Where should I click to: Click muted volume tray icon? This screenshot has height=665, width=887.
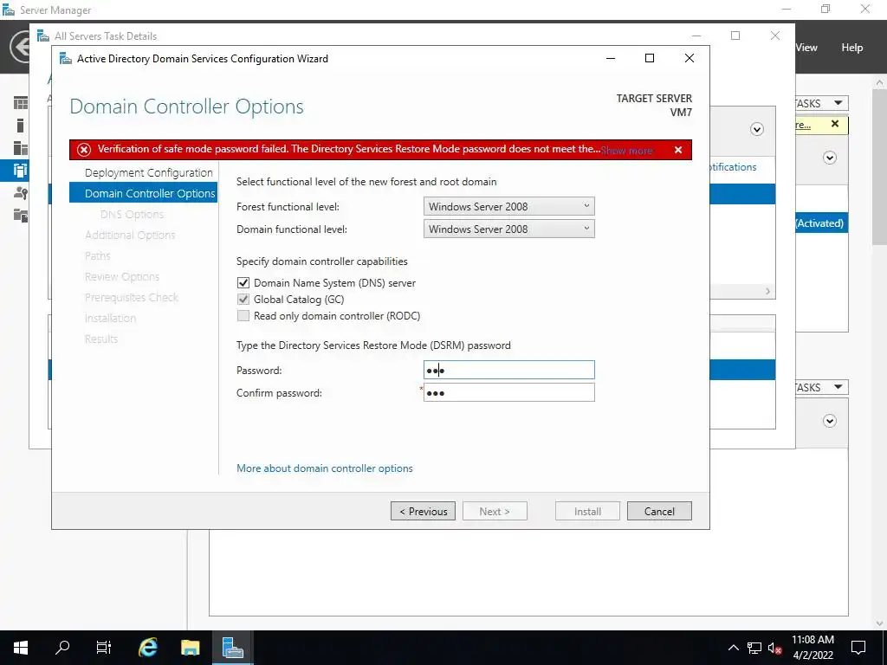pyautogui.click(x=774, y=648)
